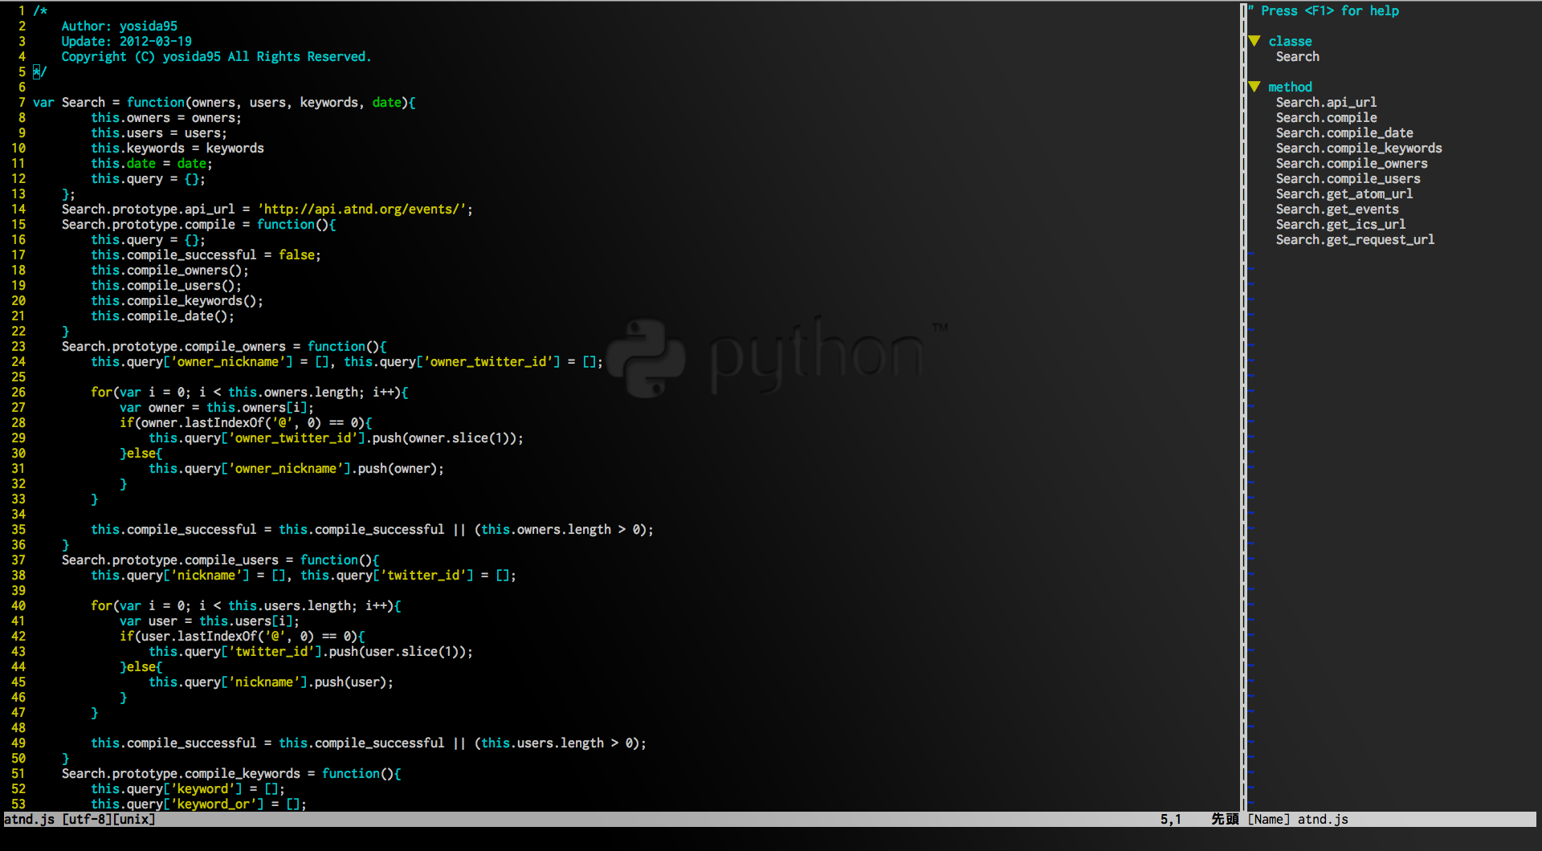Jump to Search.compile_keywords tag

pos(1358,149)
